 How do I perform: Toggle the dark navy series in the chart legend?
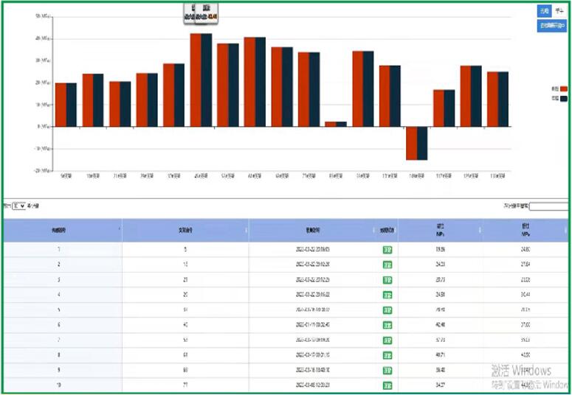tap(564, 98)
